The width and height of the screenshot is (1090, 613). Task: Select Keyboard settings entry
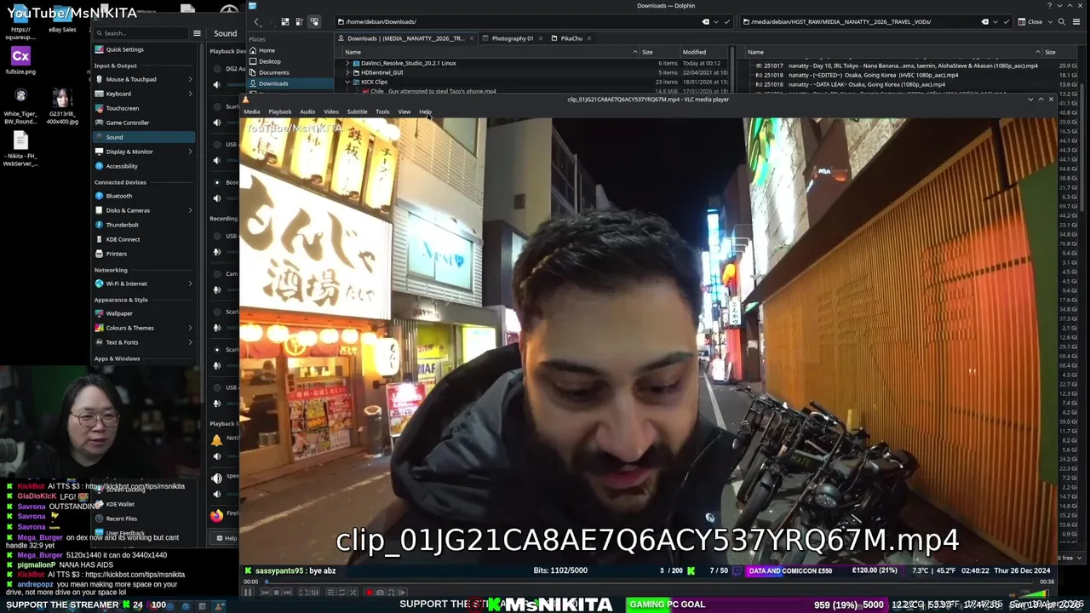pyautogui.click(x=143, y=94)
